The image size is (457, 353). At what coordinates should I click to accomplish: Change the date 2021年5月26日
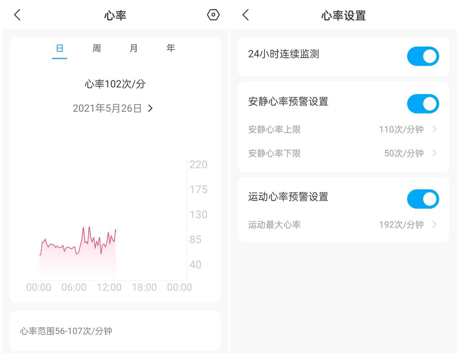click(108, 108)
